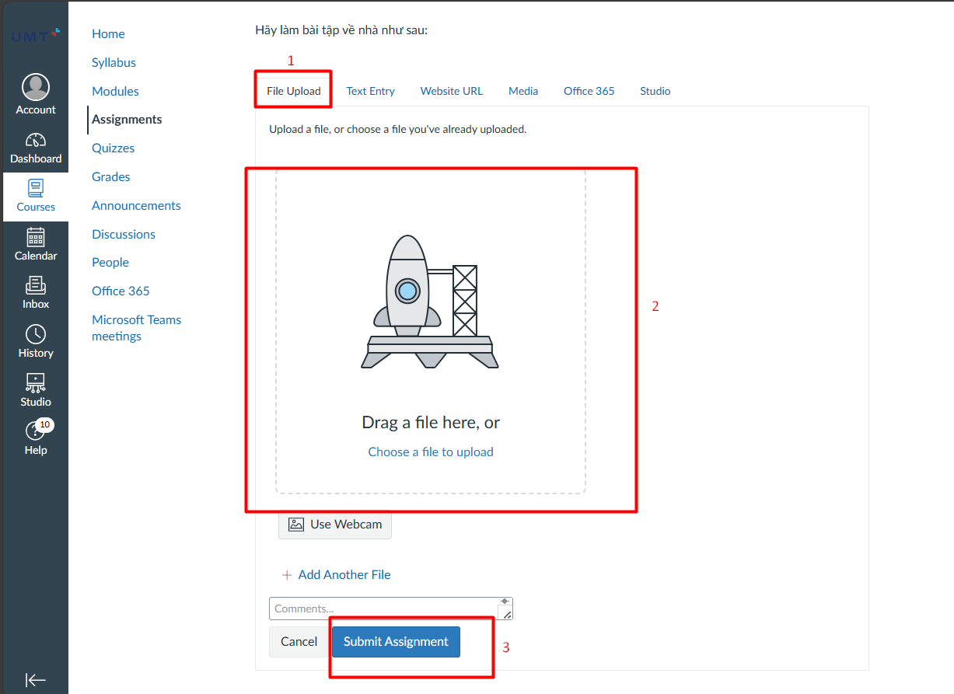Viewport: 954px width, 694px height.
Task: Switch to the Website URL tab
Action: (451, 91)
